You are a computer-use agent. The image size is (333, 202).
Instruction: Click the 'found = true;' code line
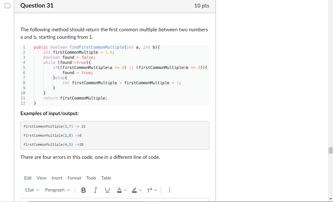pyautogui.click(x=77, y=73)
